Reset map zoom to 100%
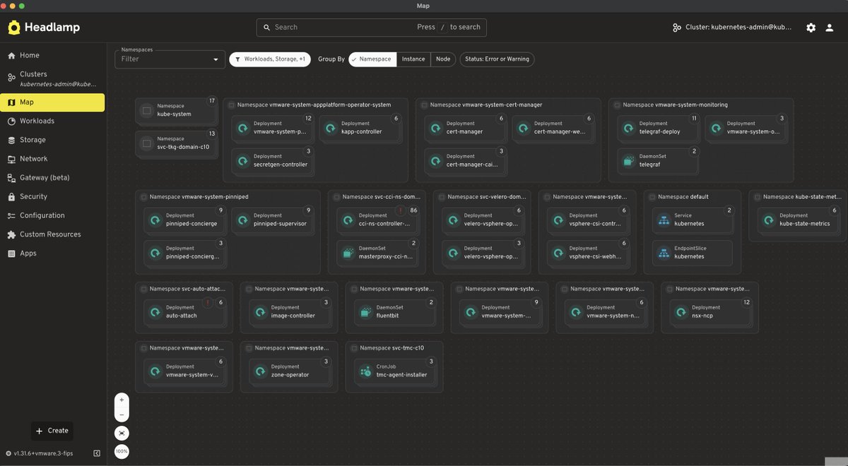The width and height of the screenshot is (848, 466). [x=122, y=451]
